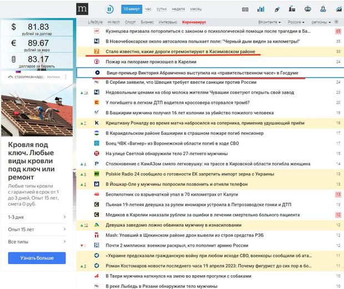Viewport: 344px width, 289px height.
Task: Expand the ВКонтакте dropdown
Action: point(270,22)
